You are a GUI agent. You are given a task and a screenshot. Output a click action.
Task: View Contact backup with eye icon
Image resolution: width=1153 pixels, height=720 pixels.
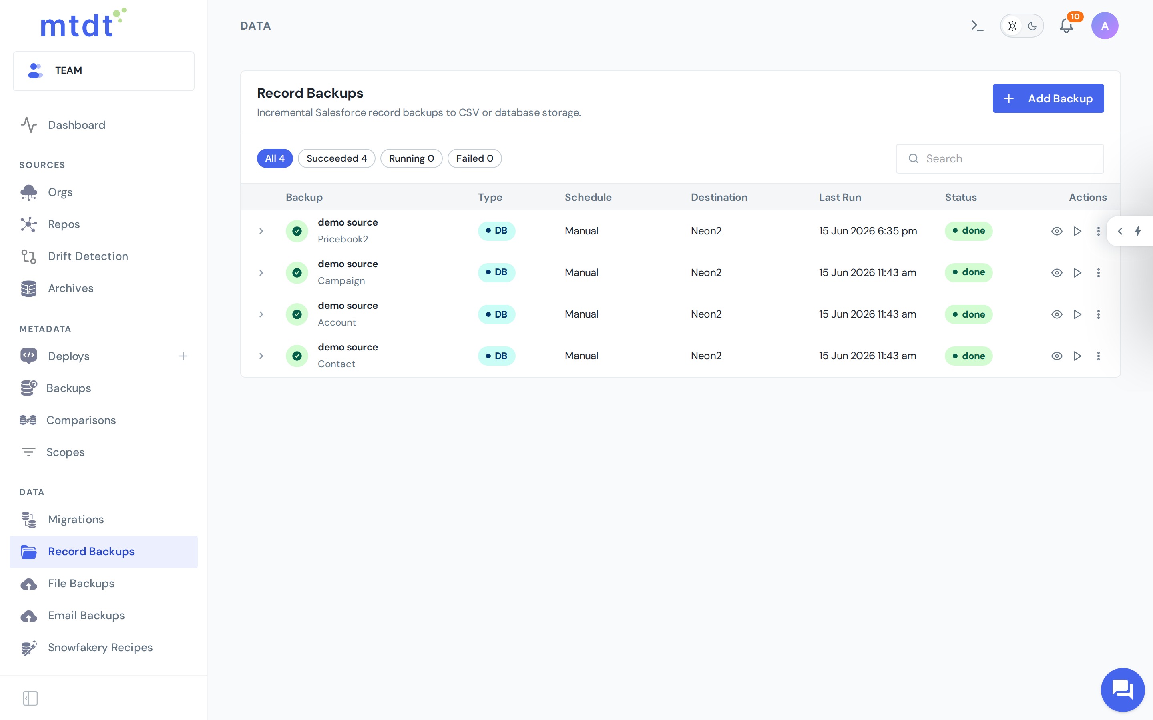1056,356
